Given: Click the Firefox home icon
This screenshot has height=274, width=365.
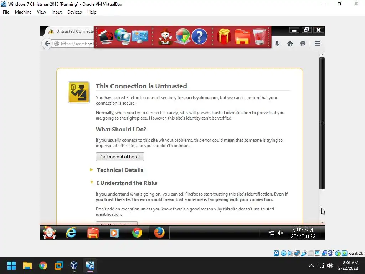Looking at the screenshot, I should 290,44.
